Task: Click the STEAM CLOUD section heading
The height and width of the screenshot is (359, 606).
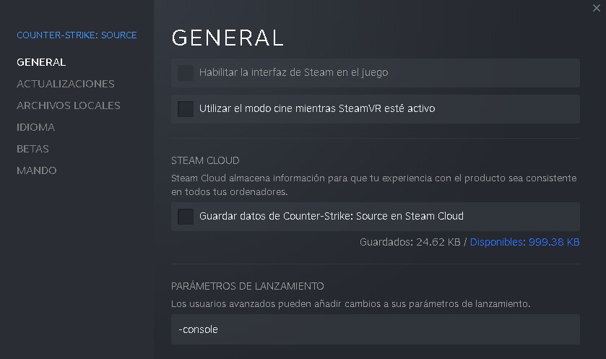Action: 205,160
